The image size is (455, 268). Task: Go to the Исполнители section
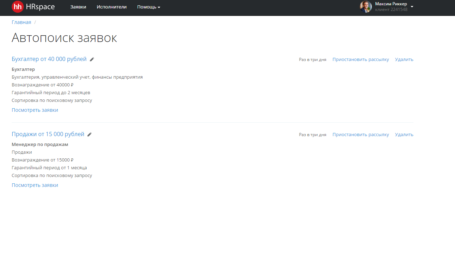coord(112,7)
